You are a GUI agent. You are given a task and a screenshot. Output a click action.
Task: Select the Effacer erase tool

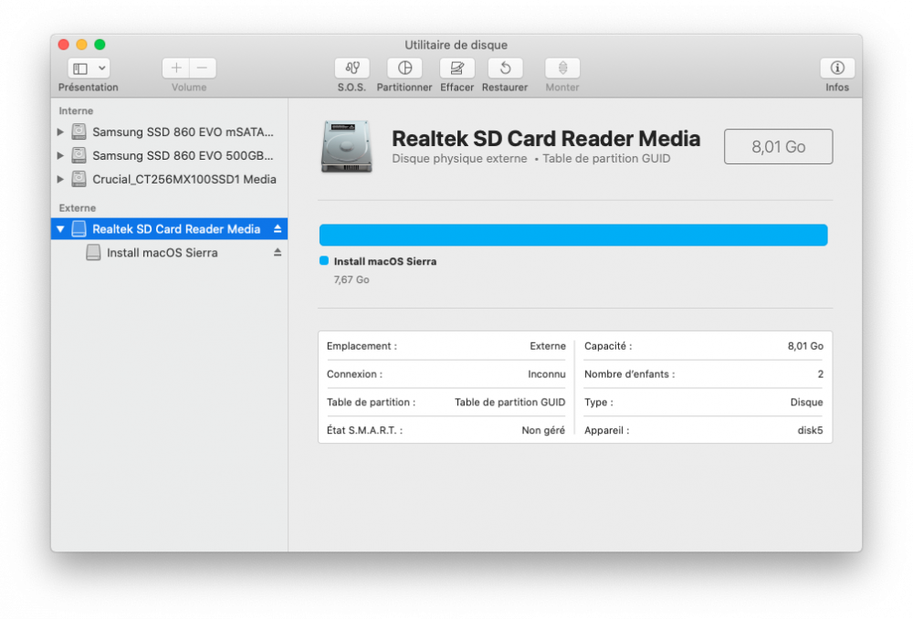(x=457, y=68)
